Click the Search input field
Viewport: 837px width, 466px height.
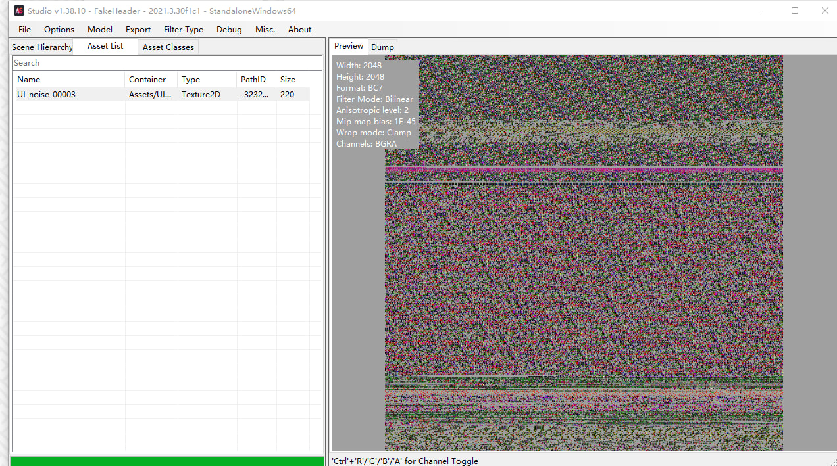pos(166,63)
